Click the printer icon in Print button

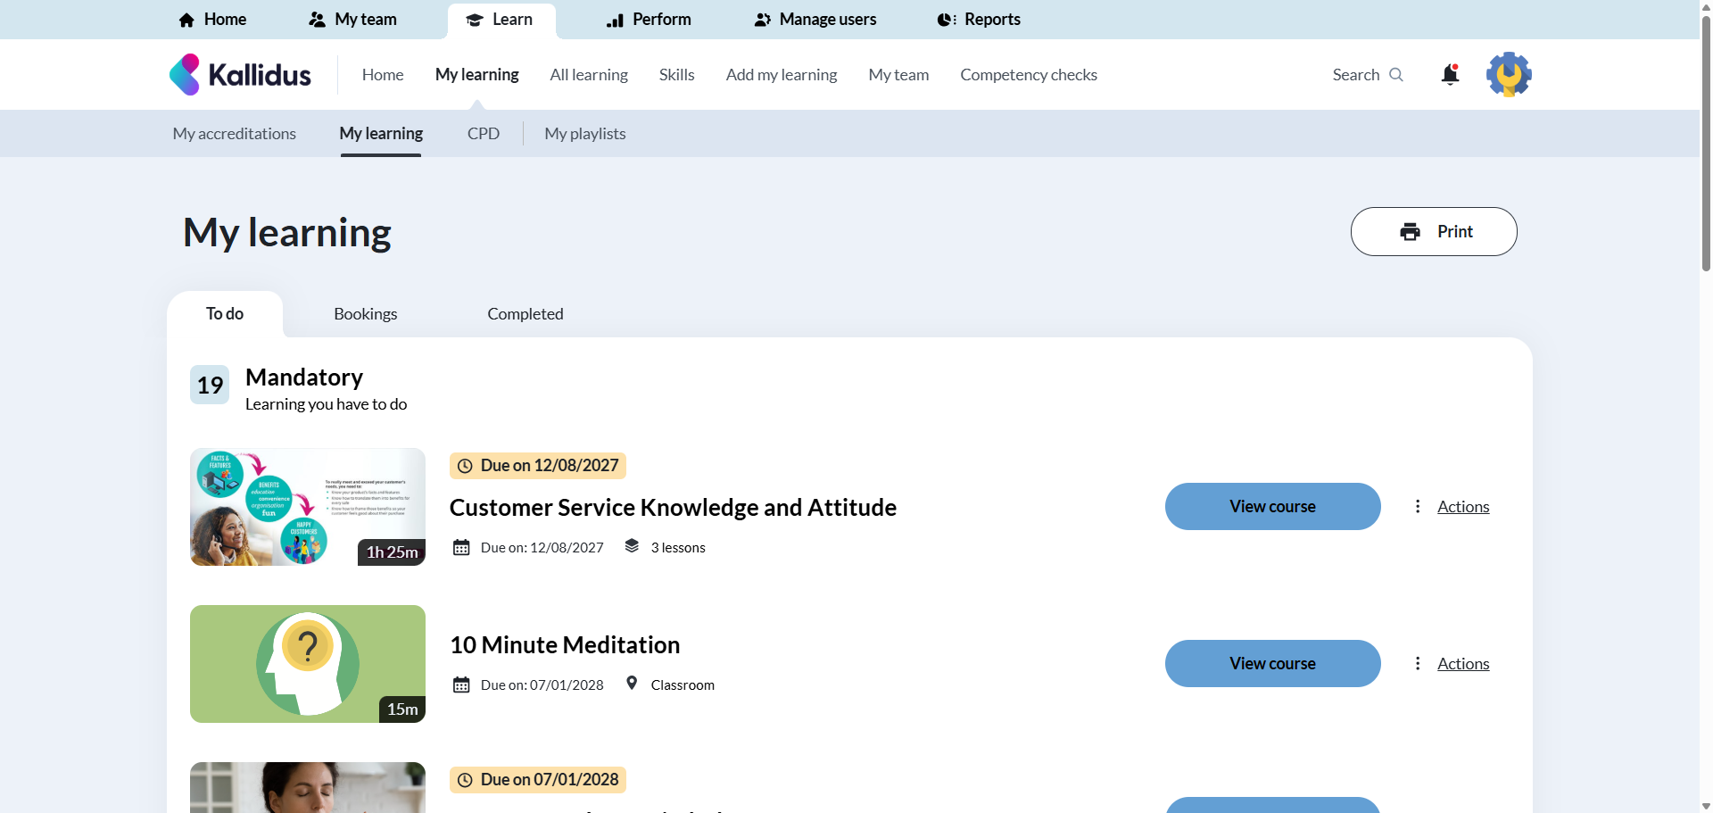click(1410, 232)
